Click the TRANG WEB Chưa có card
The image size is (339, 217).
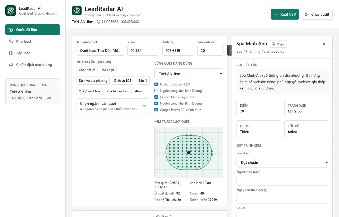pyautogui.click(x=307, y=108)
